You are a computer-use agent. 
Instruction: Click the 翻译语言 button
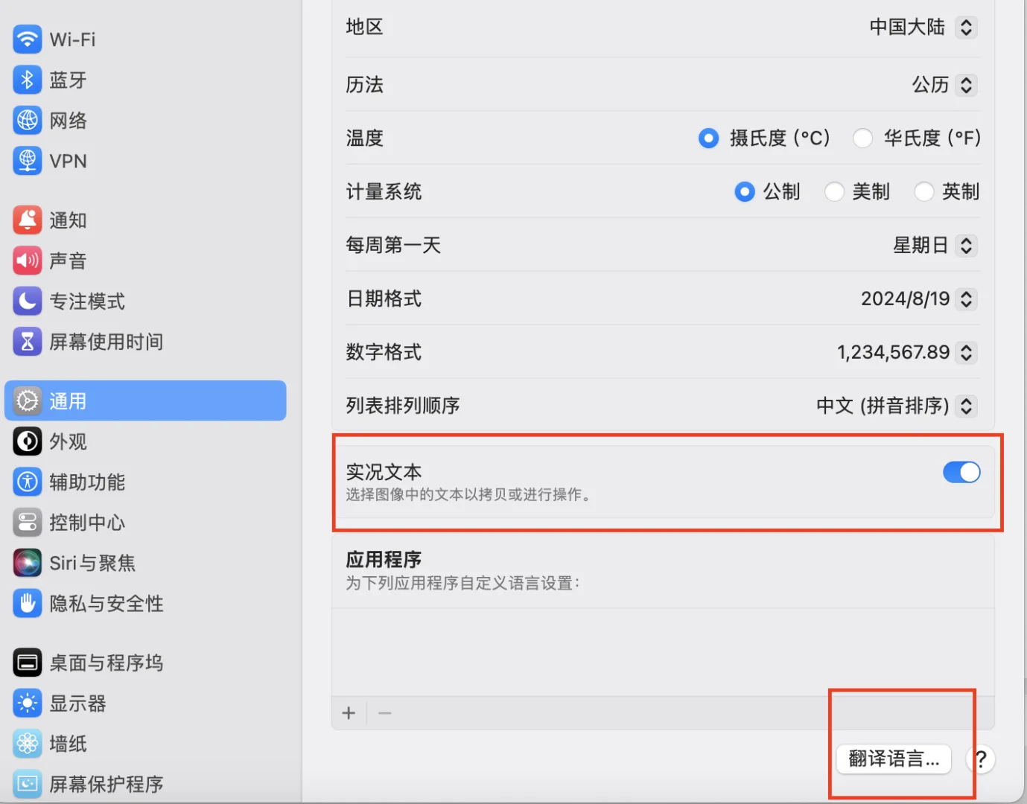tap(893, 759)
